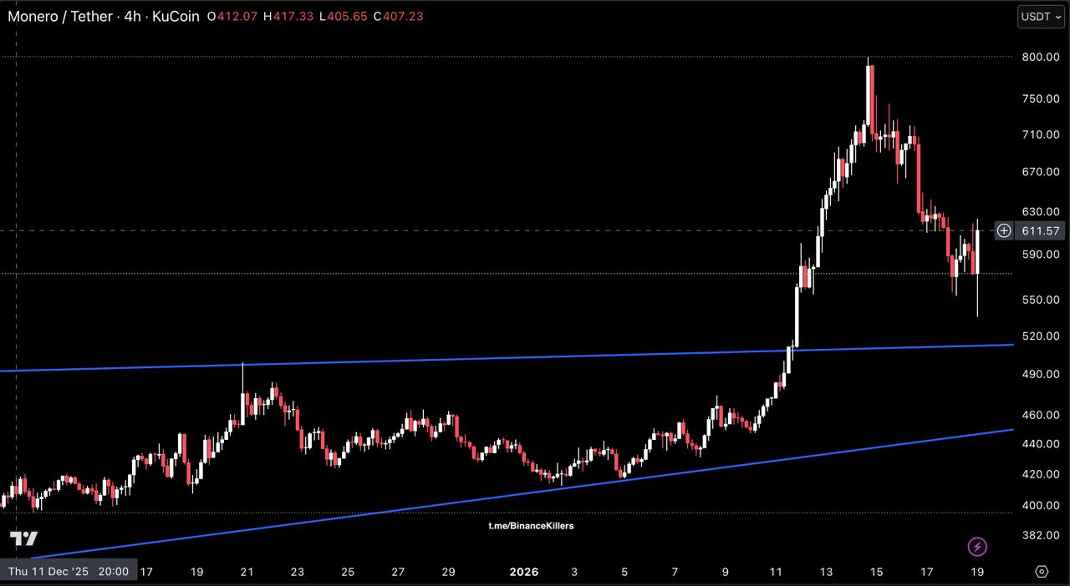The height and width of the screenshot is (586, 1070).
Task: Open the USDT currency dropdown
Action: [1041, 17]
